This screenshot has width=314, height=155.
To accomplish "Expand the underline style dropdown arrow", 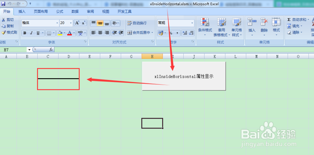I will [42, 33].
